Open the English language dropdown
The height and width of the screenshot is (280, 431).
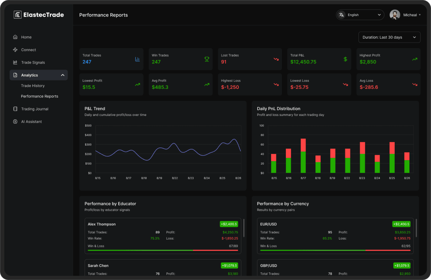click(360, 15)
